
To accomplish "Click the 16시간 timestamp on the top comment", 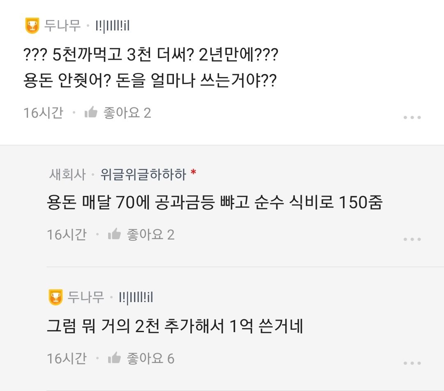I will click(43, 112).
